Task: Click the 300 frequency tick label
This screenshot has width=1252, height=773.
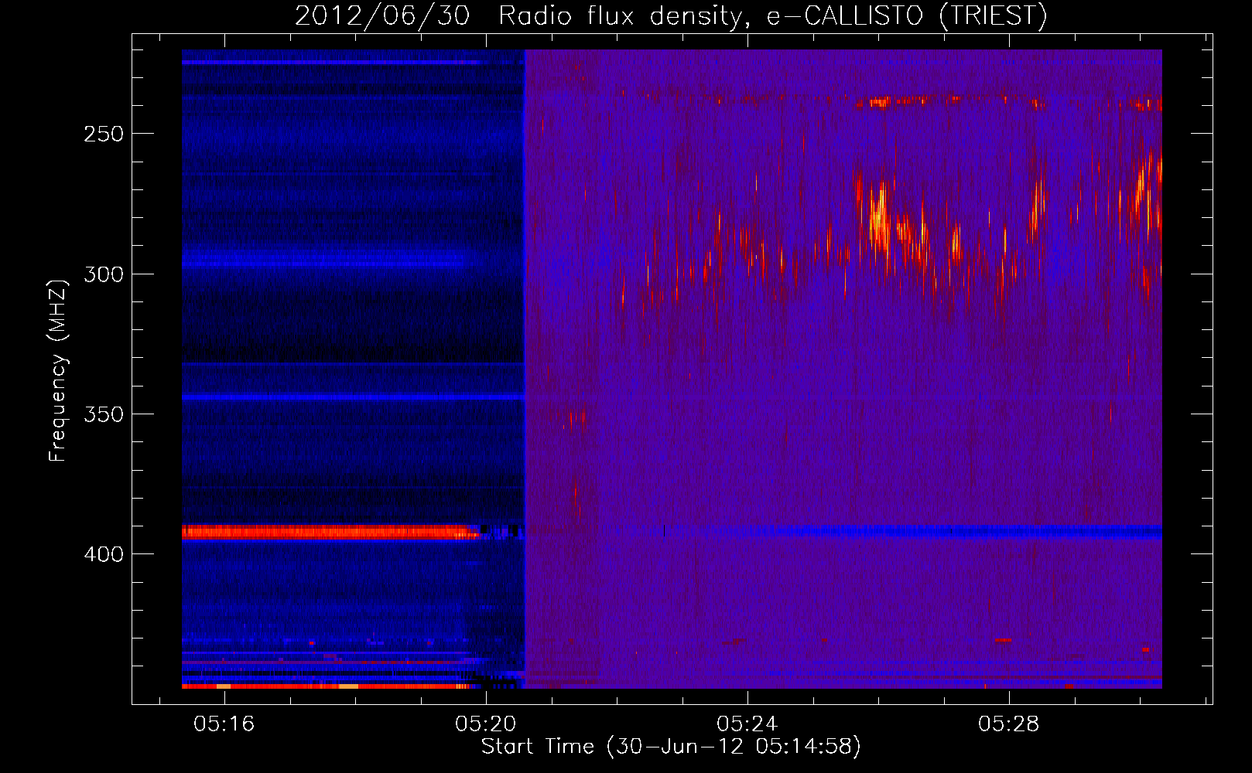Action: (104, 274)
